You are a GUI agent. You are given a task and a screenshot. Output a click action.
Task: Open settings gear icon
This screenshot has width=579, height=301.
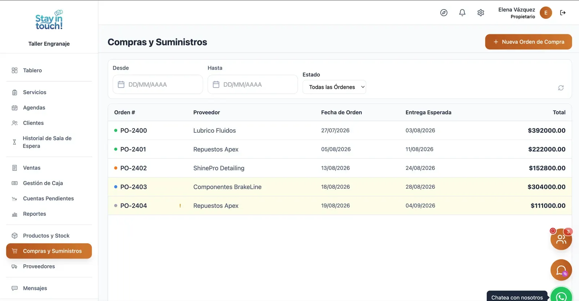coord(481,13)
